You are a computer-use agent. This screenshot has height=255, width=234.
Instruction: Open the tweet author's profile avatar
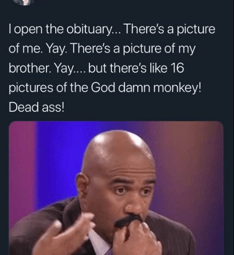point(27,2)
